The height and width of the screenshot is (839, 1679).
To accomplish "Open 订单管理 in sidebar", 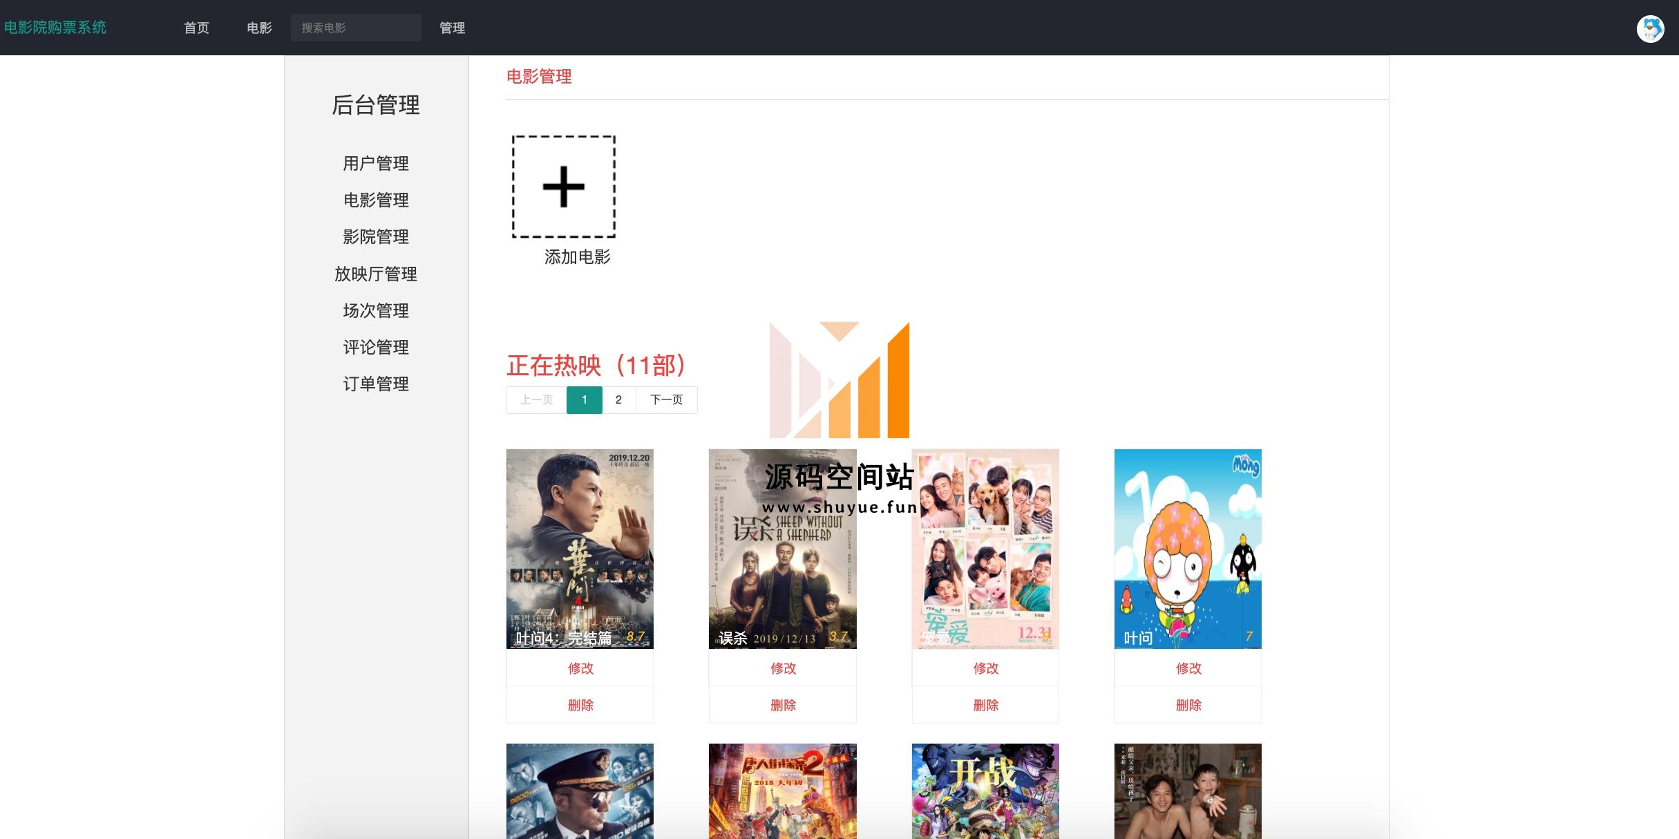I will point(376,384).
